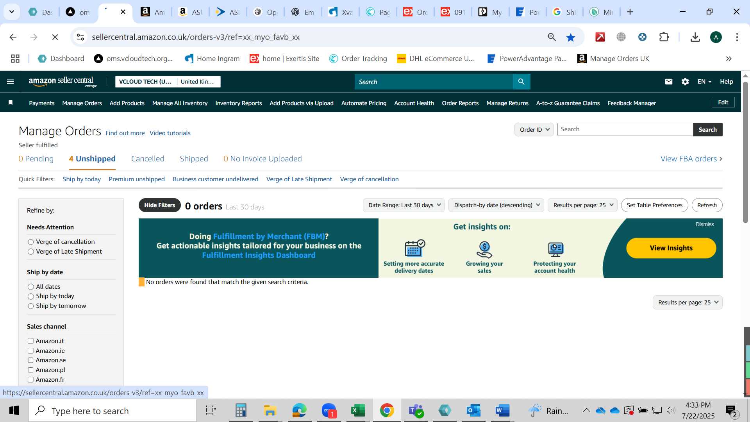This screenshot has width=750, height=422.
Task: Open the settings gear icon
Action: [x=685, y=82]
